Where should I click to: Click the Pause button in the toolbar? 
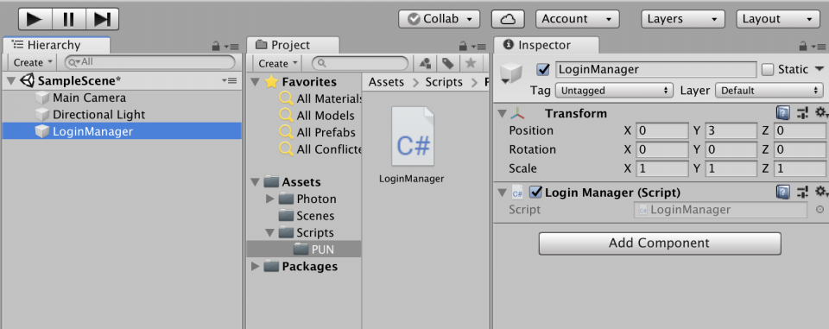(x=69, y=19)
